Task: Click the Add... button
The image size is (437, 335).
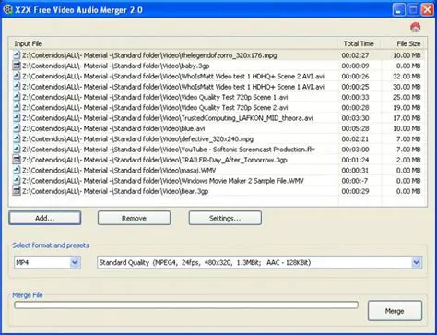Action: [x=45, y=218]
